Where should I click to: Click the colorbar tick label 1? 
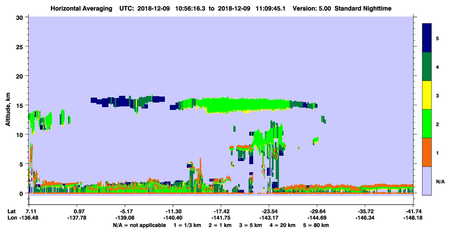437,153
